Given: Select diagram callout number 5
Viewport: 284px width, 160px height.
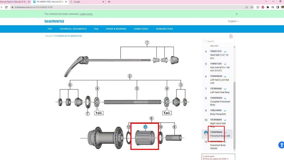Looking at the screenshot, I should [137, 89].
